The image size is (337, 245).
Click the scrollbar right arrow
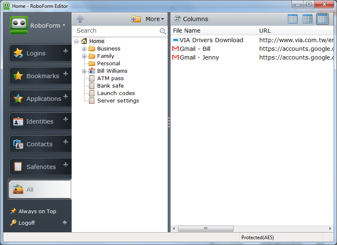[330, 229]
